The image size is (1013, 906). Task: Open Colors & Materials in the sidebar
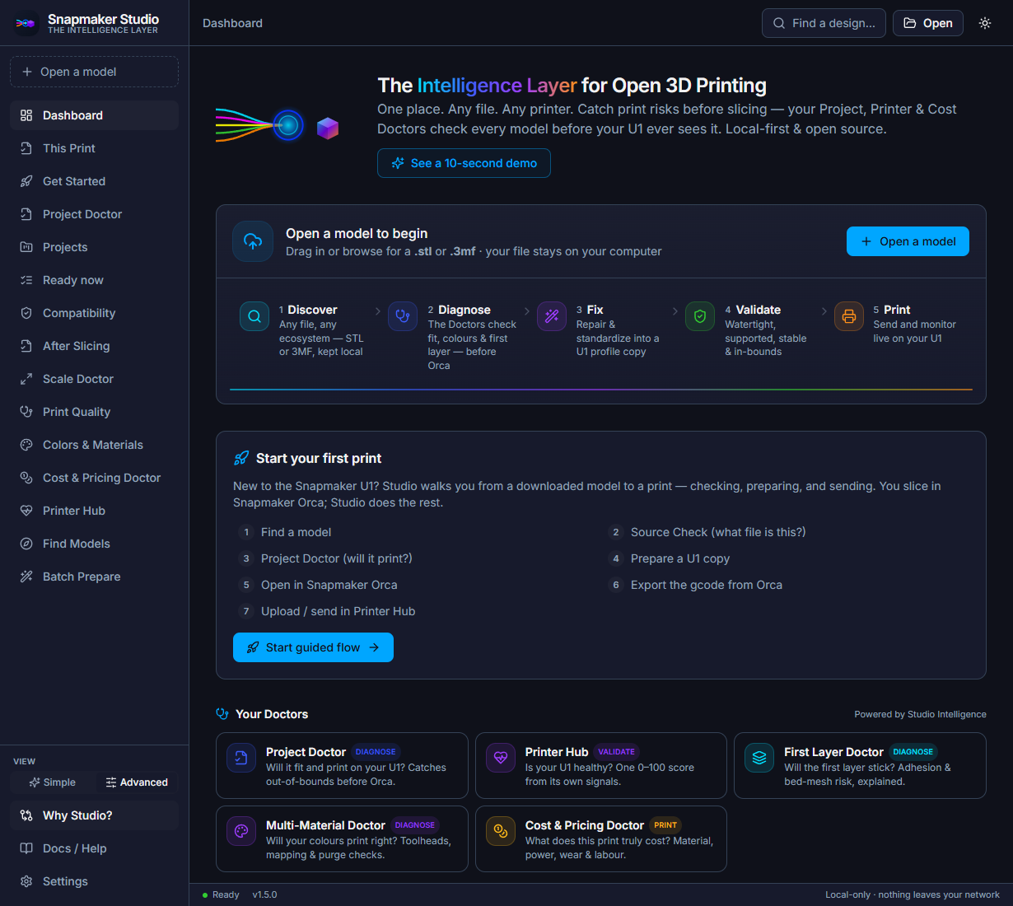94,445
